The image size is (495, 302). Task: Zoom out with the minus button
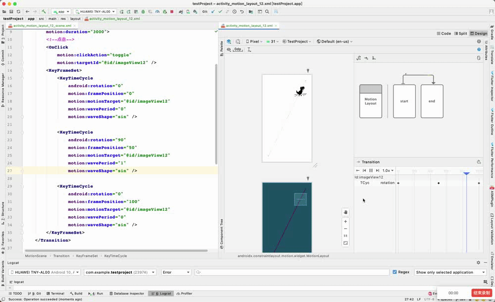(346, 229)
